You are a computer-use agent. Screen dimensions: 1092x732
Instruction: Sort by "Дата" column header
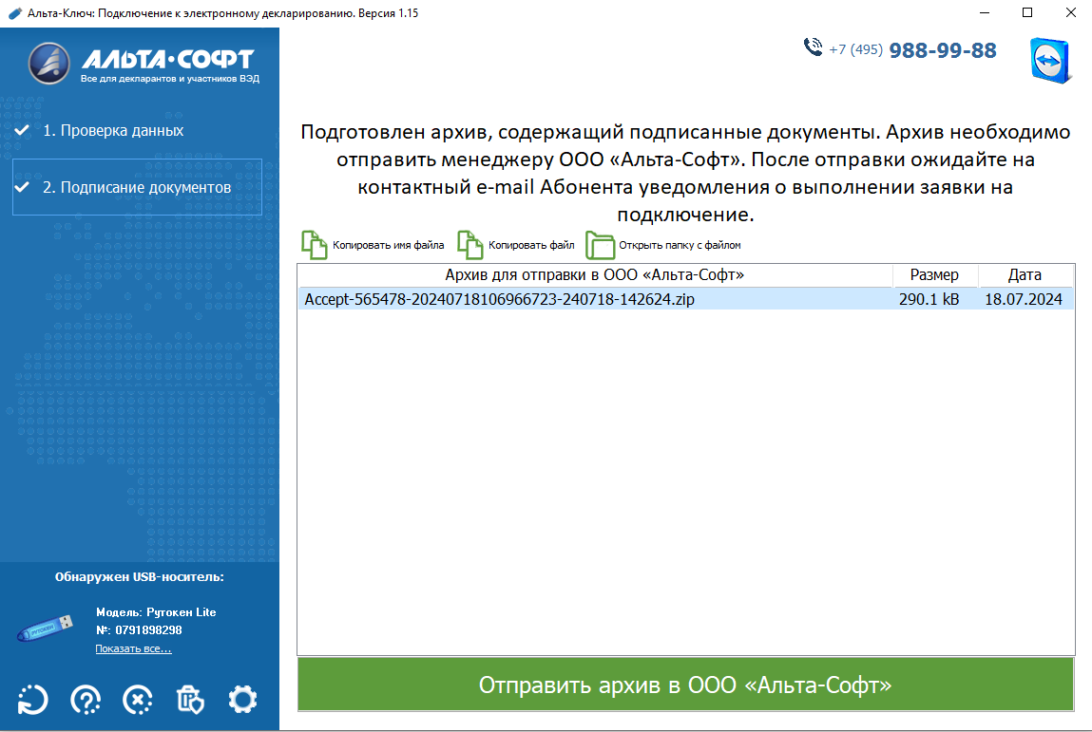tap(1025, 274)
